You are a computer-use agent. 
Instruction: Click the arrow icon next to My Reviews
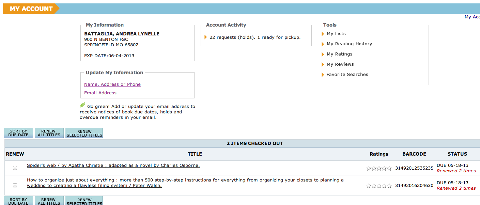coord(323,64)
